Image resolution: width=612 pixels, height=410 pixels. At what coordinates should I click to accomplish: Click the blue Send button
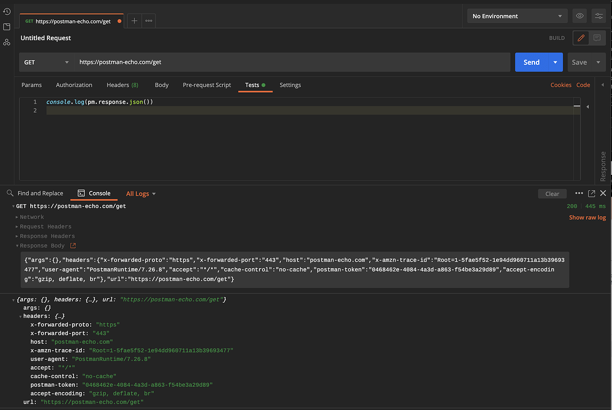[531, 62]
